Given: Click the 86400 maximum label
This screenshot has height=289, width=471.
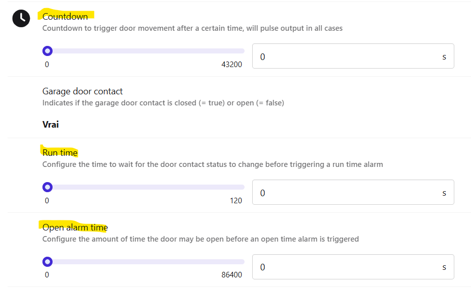Looking at the screenshot, I should point(231,275).
